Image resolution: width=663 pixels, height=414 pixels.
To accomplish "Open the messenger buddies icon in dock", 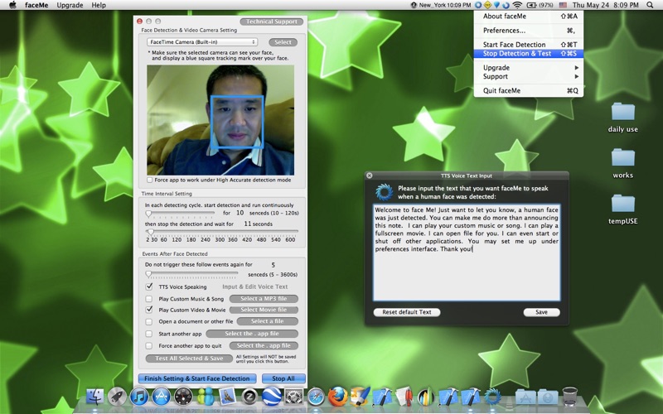I will tap(206, 397).
